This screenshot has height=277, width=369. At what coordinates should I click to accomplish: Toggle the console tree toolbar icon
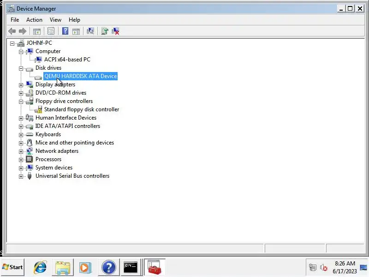click(x=37, y=31)
